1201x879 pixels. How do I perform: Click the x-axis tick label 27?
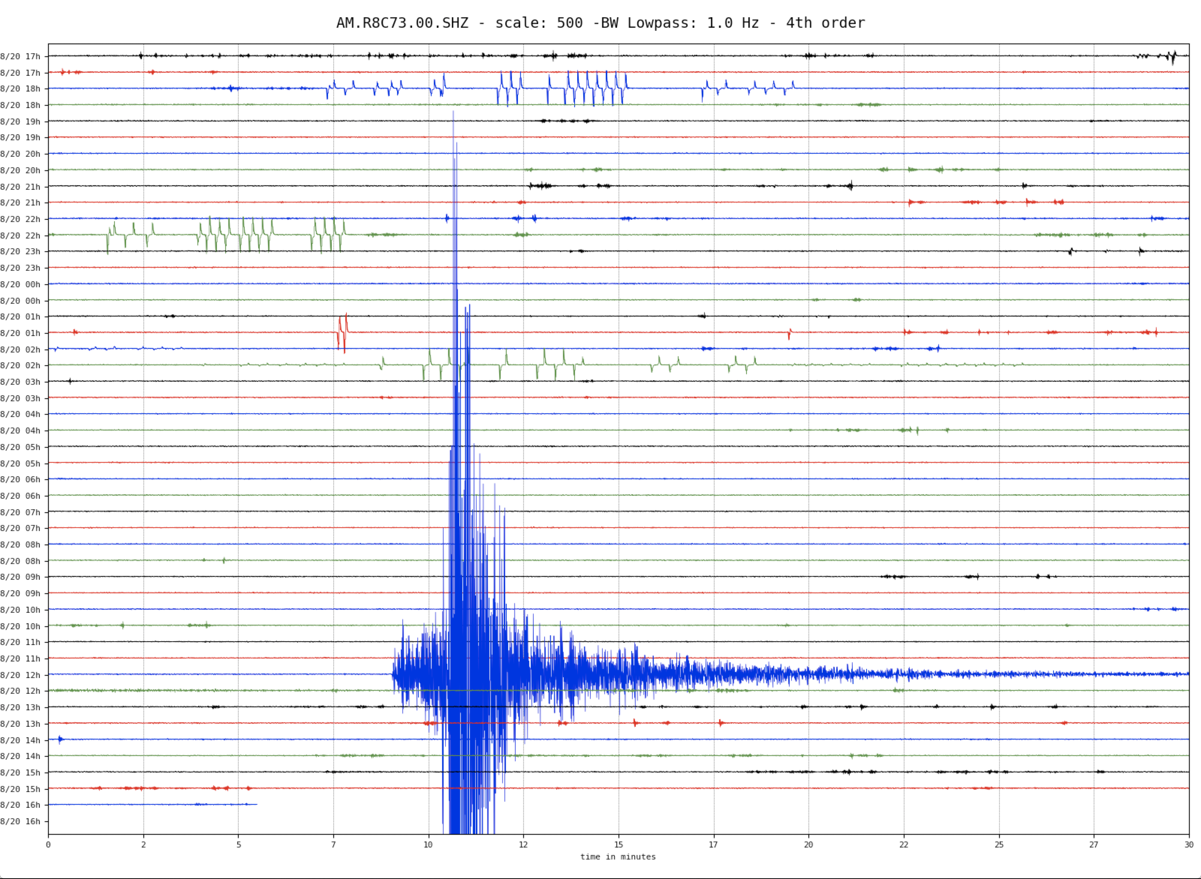[x=1094, y=844]
